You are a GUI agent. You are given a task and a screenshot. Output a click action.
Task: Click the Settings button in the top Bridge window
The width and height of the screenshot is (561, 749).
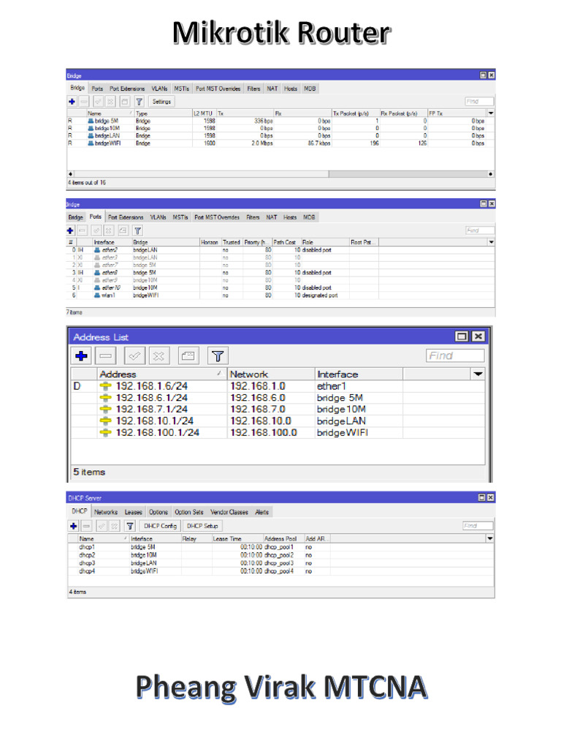(161, 102)
